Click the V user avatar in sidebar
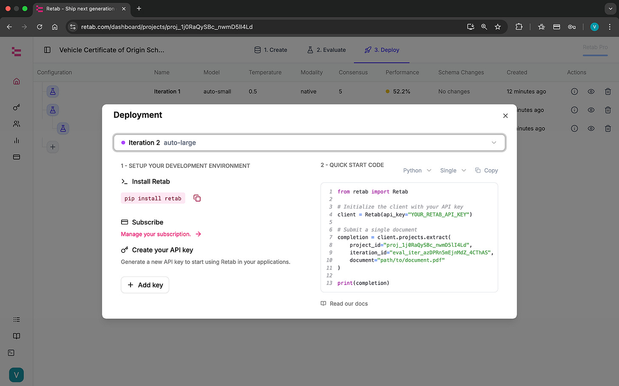Image resolution: width=619 pixels, height=386 pixels. coord(17,375)
